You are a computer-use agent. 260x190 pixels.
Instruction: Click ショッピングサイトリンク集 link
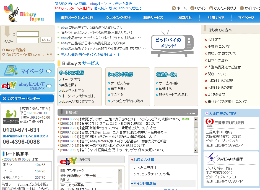point(152,174)
